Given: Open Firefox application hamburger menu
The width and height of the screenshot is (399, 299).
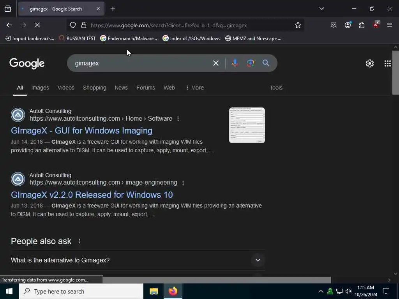Looking at the screenshot, I should tap(390, 25).
